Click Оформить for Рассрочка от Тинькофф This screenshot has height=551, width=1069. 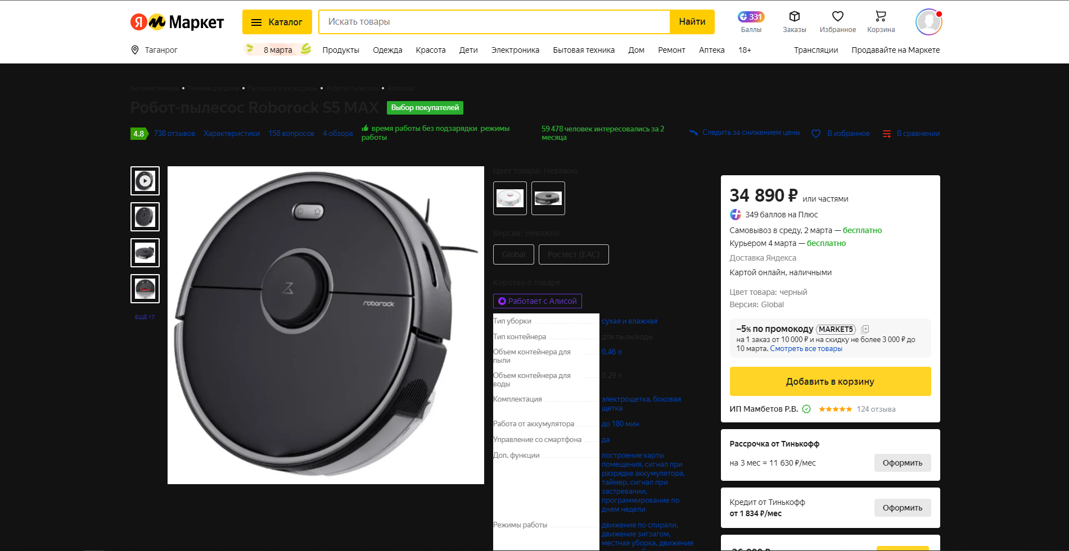point(903,463)
